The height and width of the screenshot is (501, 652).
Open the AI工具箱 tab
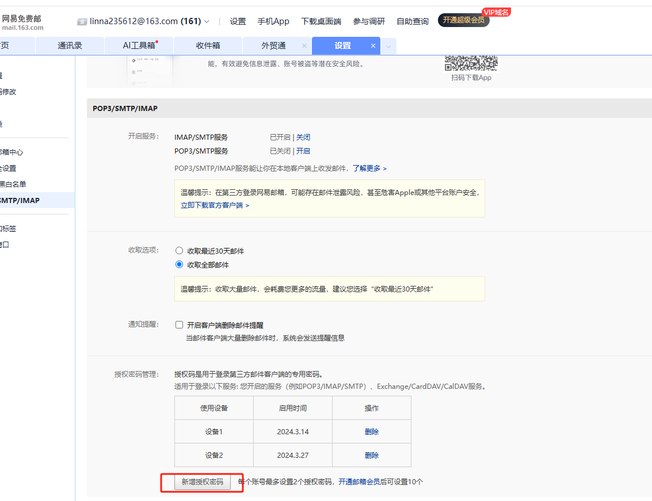[x=139, y=46]
